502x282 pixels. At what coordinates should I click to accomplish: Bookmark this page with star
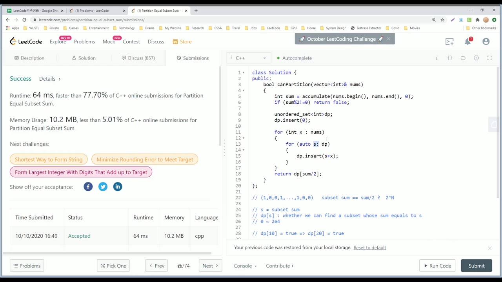point(442,20)
